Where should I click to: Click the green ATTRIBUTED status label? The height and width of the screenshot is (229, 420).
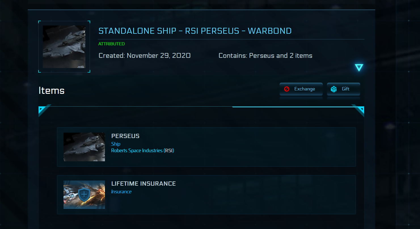pyautogui.click(x=111, y=44)
